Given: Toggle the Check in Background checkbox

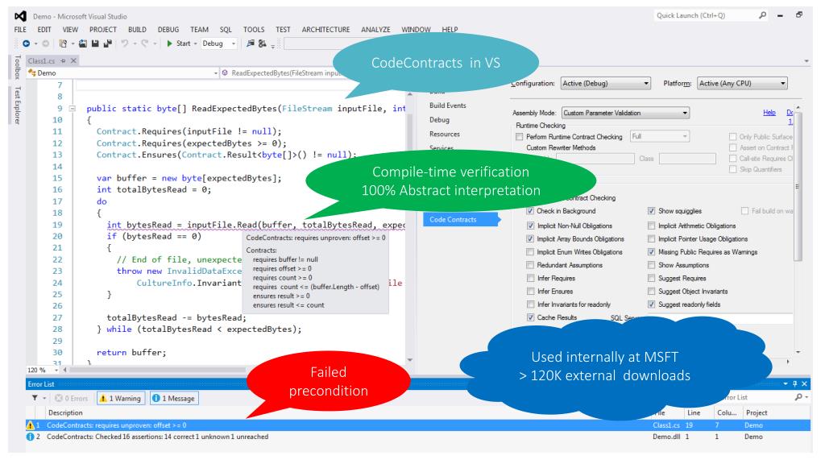Looking at the screenshot, I should [x=530, y=211].
